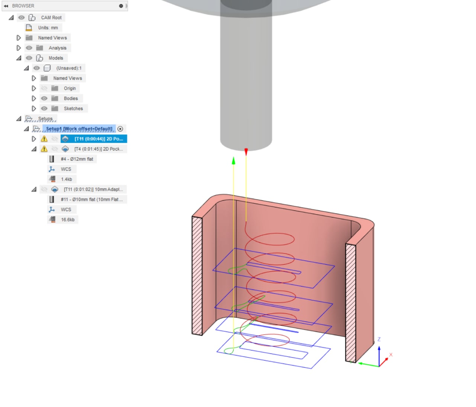The width and height of the screenshot is (476, 407).
Task: Expand the Sketches folder
Action: [x=34, y=109]
